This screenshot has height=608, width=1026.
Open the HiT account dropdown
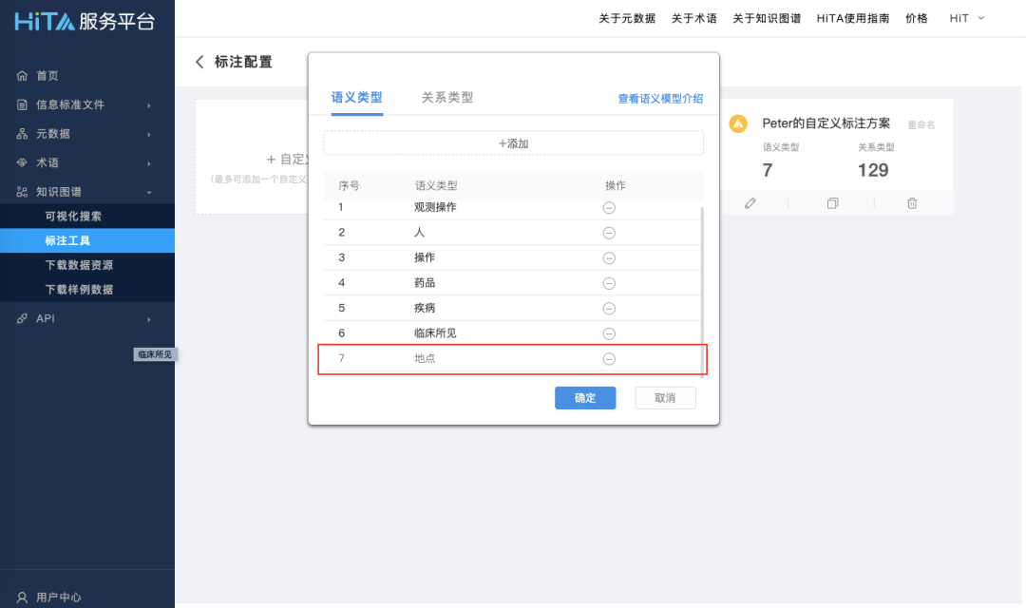967,18
